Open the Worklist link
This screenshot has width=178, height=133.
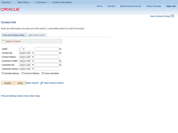(111, 6)
